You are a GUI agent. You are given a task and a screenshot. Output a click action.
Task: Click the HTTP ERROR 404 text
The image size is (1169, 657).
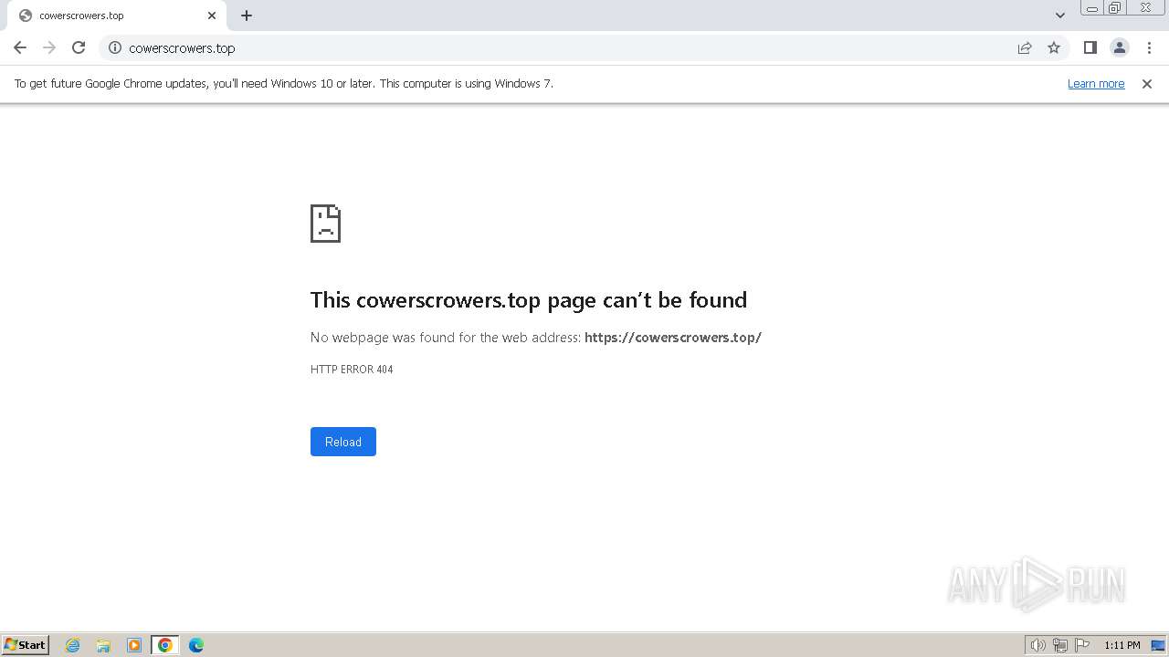click(x=352, y=370)
